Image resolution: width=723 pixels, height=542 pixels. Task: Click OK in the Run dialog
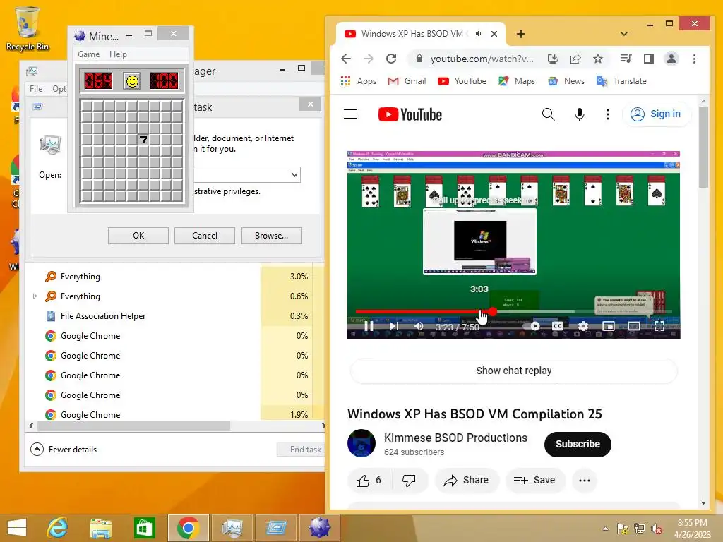pyautogui.click(x=138, y=236)
